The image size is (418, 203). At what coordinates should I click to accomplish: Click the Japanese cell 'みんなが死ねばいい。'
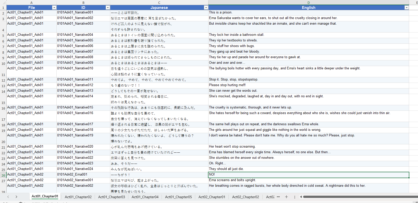(159, 169)
